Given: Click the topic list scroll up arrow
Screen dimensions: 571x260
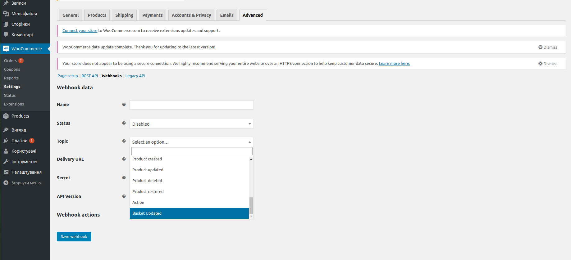Looking at the screenshot, I should [251, 159].
